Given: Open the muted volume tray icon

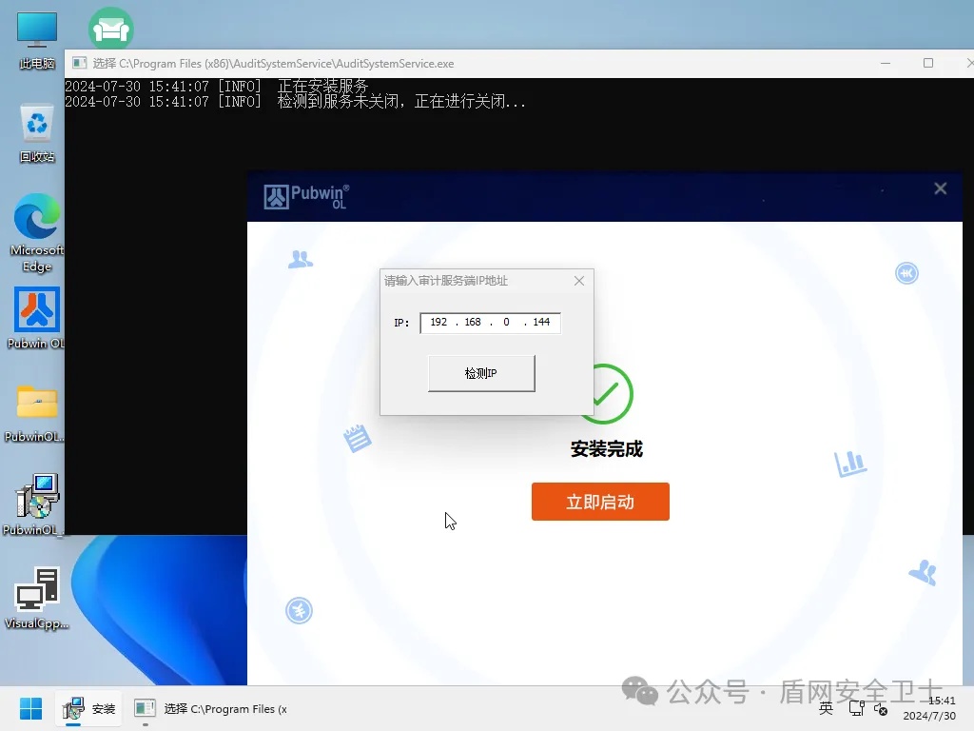Looking at the screenshot, I should (x=880, y=708).
